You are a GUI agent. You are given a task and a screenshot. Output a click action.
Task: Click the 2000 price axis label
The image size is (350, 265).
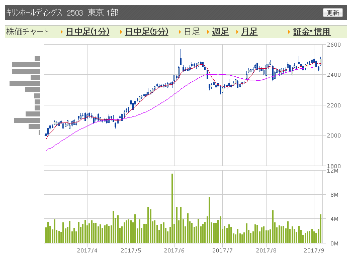334,136
